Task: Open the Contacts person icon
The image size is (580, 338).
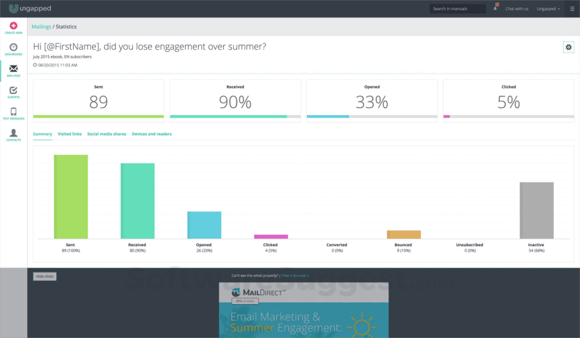Action: coord(13,133)
